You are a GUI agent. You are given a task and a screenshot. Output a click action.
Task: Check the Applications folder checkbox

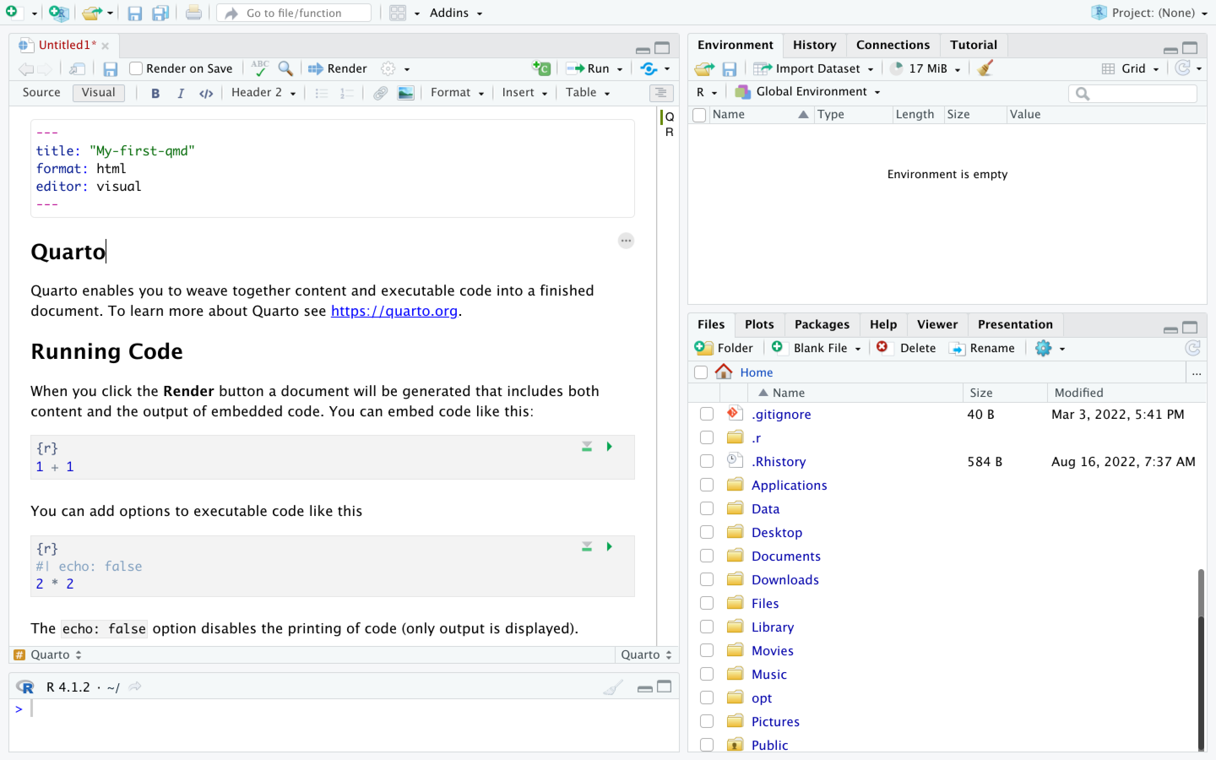click(706, 485)
